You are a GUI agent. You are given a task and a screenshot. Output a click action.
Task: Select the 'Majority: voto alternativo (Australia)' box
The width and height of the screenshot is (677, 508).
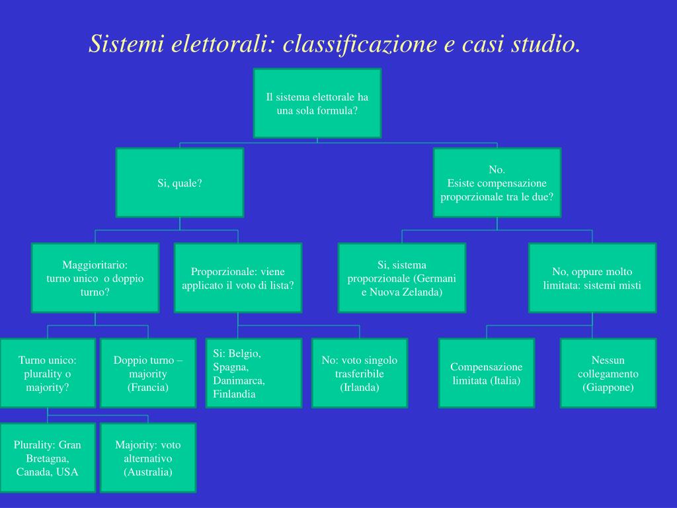point(148,458)
